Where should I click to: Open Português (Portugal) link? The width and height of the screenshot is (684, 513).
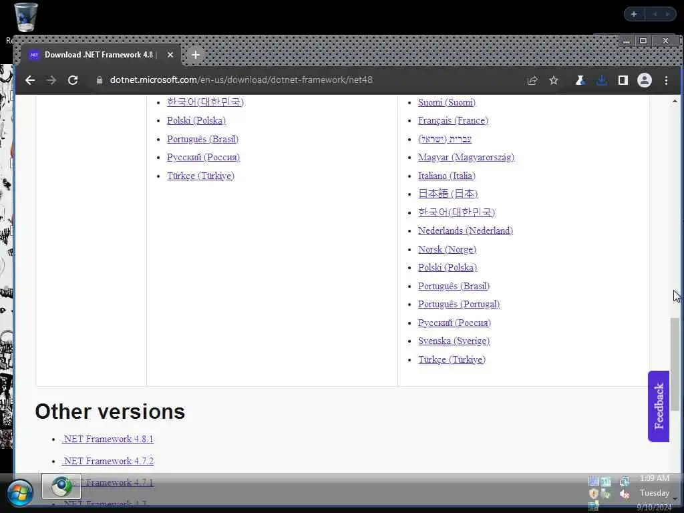tap(459, 305)
